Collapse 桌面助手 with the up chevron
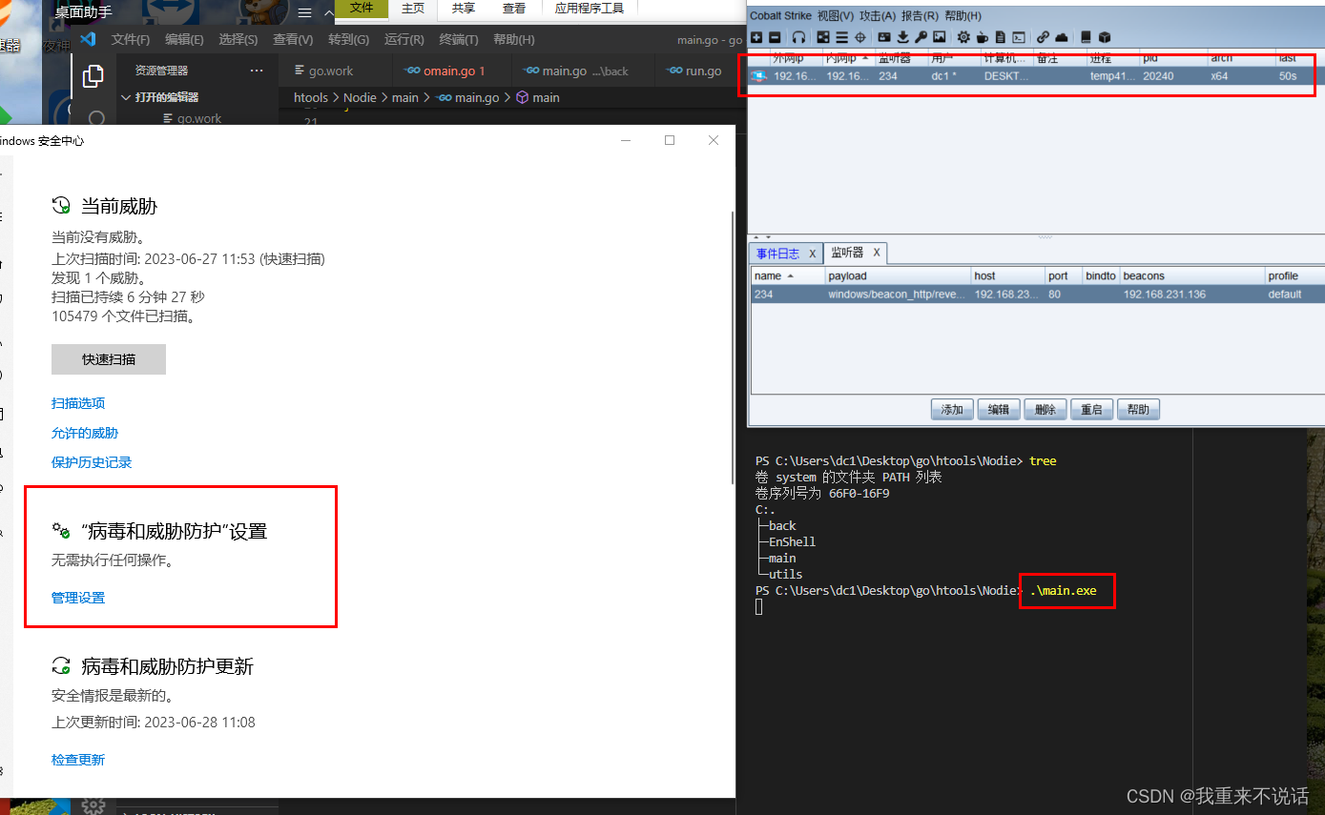 pyautogui.click(x=329, y=12)
